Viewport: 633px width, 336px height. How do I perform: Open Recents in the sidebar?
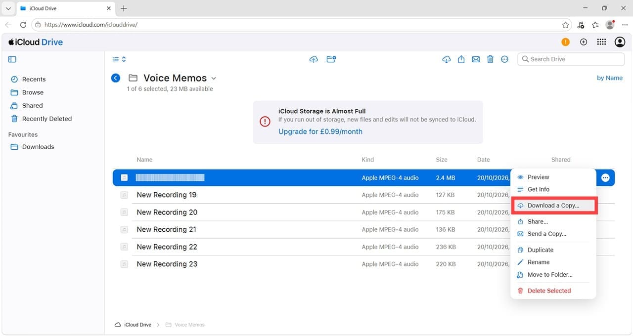click(x=34, y=79)
